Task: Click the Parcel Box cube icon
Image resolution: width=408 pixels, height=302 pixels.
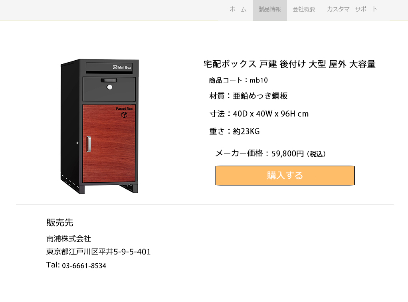Action: tap(125, 115)
